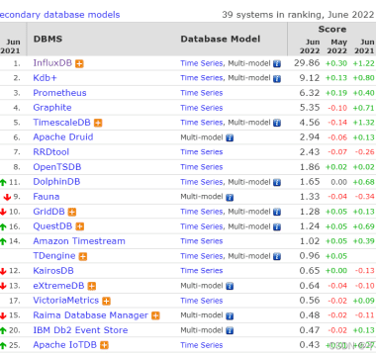Select the Kdb+ score 9.12
Image resolution: width=376 pixels, height=356 pixels.
tap(310, 78)
